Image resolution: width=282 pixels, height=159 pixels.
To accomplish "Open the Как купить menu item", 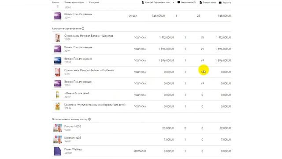I will [94, 3].
